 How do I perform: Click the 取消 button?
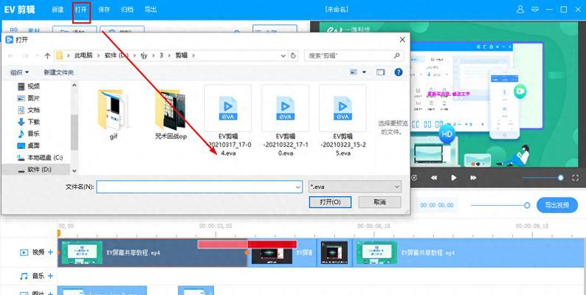pos(379,202)
